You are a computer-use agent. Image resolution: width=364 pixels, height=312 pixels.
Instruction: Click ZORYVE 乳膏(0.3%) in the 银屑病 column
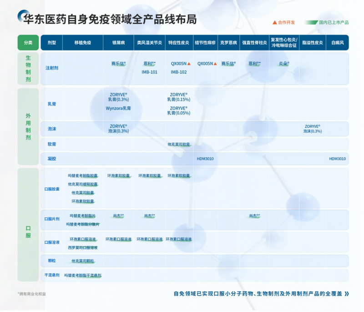click(x=118, y=97)
